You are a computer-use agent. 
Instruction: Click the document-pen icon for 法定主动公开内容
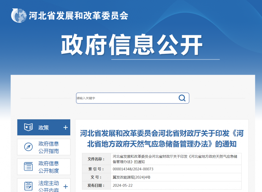(x=28, y=186)
